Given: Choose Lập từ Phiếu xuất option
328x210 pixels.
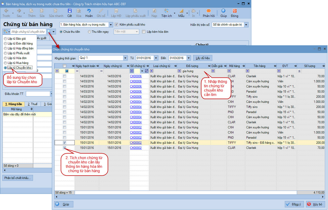Looking at the screenshot, I should (17, 53).
